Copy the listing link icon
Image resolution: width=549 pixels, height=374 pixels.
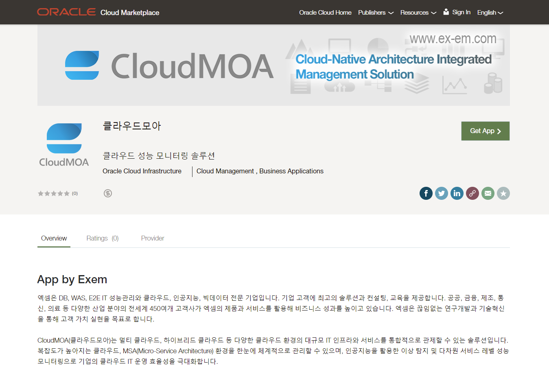coord(472,193)
